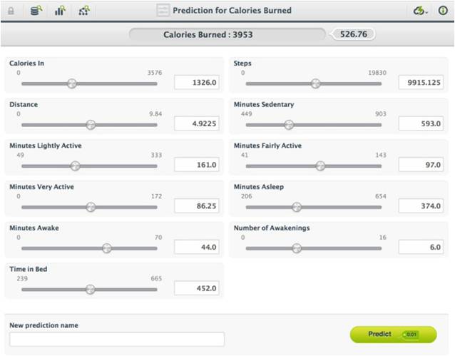Click the info icon in toolbar
Screen dimensions: 455x356
pyautogui.click(x=443, y=11)
